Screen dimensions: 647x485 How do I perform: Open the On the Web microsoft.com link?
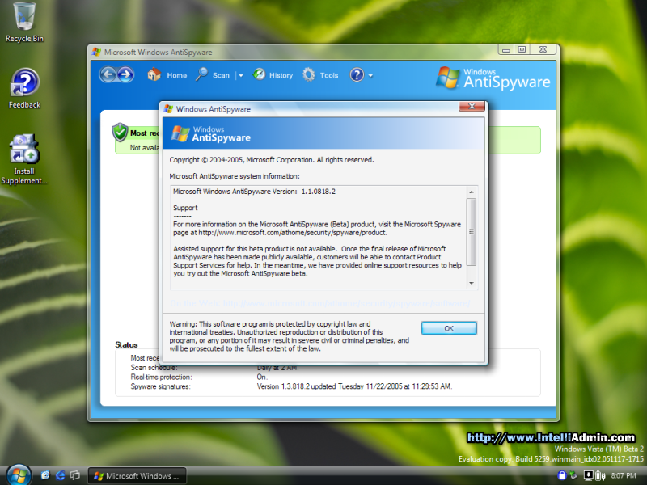tap(320, 304)
